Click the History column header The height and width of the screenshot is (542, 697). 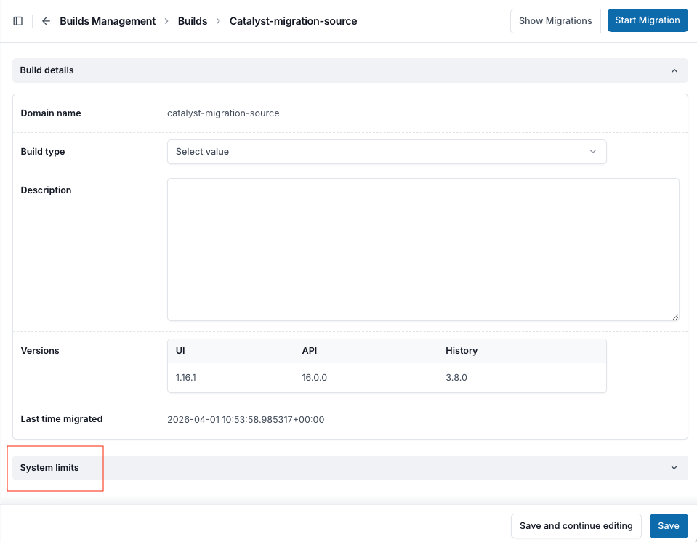(x=462, y=350)
